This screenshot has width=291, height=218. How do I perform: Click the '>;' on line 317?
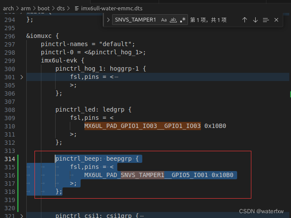(73, 183)
